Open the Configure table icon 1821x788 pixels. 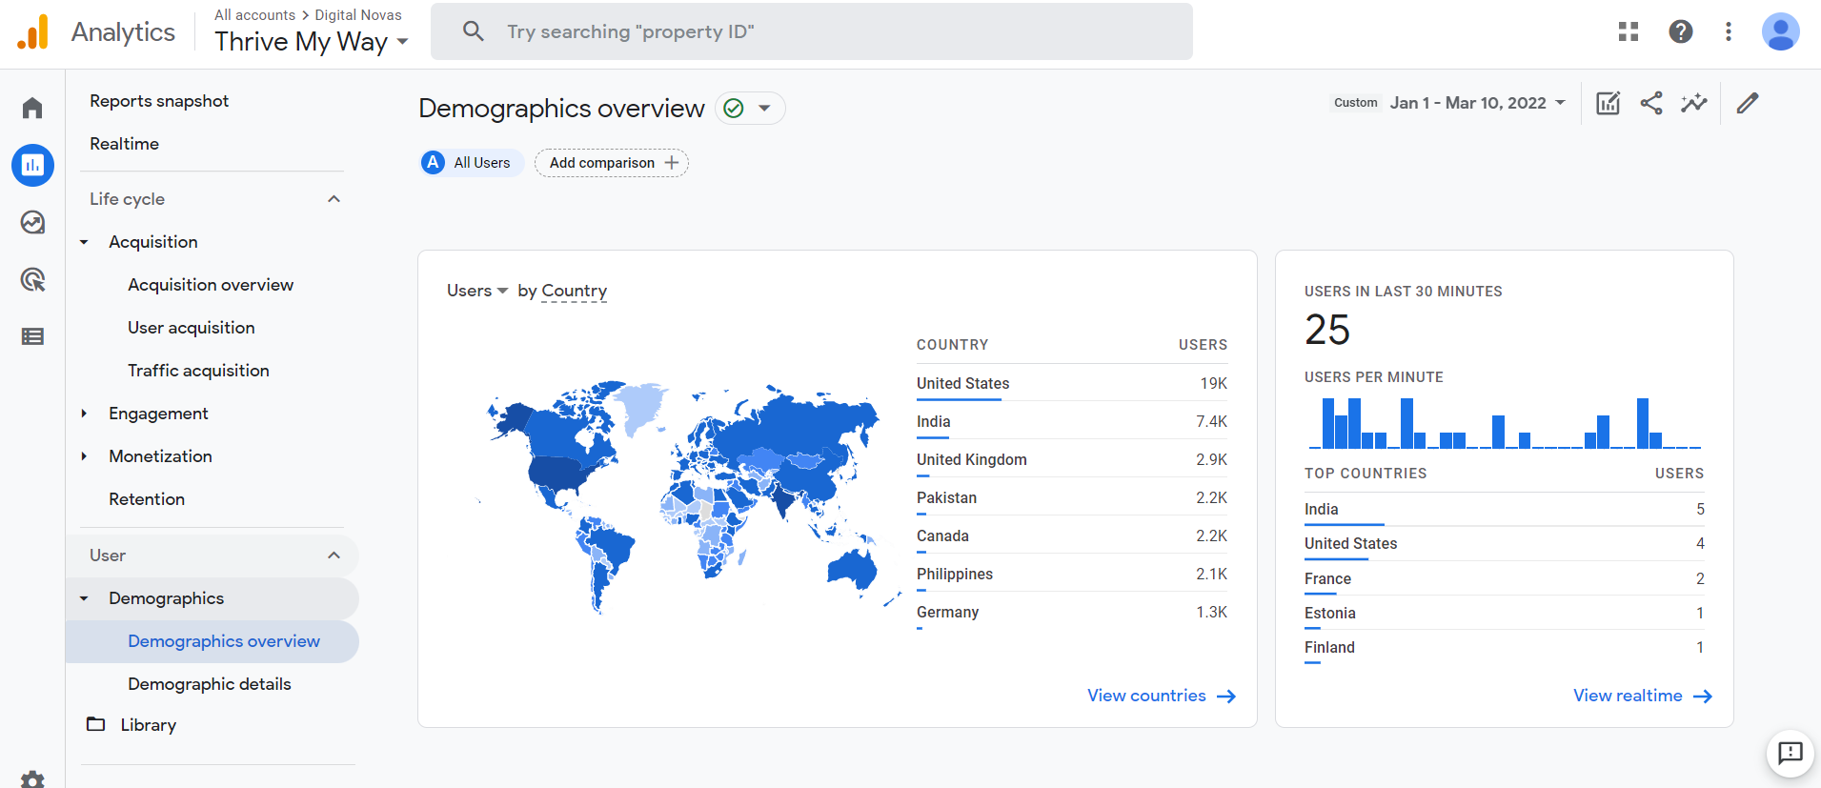32,336
